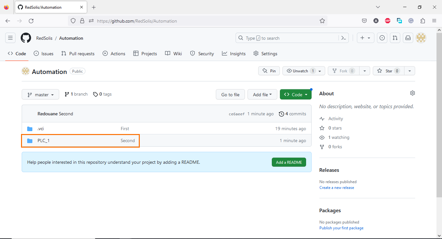
Task: Open the command palette icon in the search bar
Action: pos(343,38)
